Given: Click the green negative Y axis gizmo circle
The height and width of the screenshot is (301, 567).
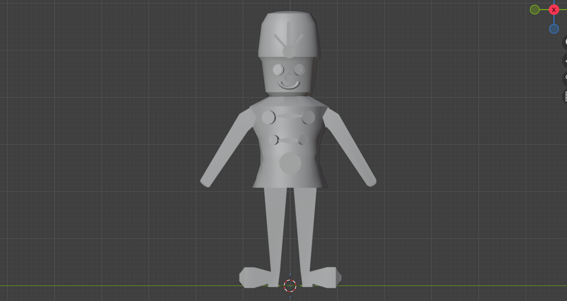Looking at the screenshot, I should coord(534,10).
